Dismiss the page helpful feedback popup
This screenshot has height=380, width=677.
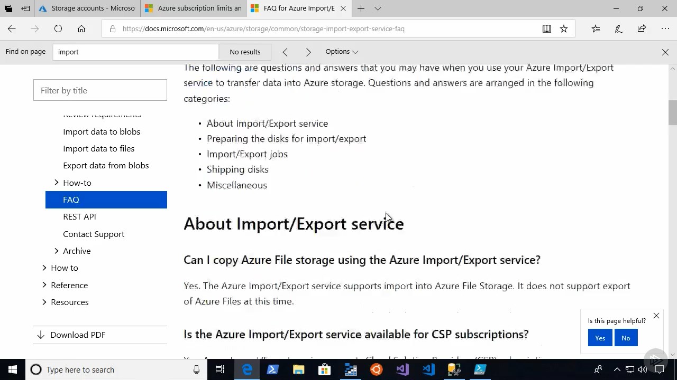pyautogui.click(x=656, y=316)
